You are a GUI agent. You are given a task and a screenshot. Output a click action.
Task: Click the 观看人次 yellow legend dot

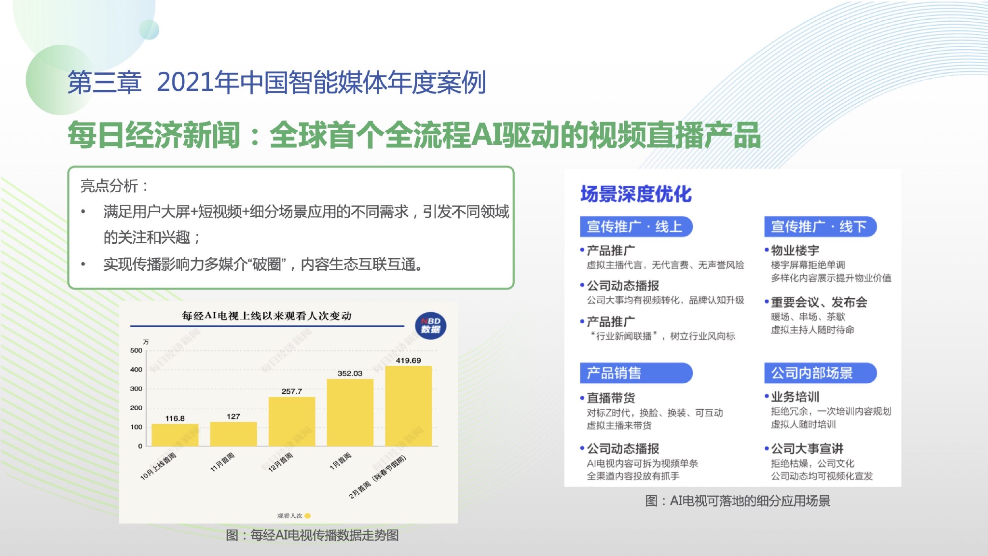(x=308, y=515)
